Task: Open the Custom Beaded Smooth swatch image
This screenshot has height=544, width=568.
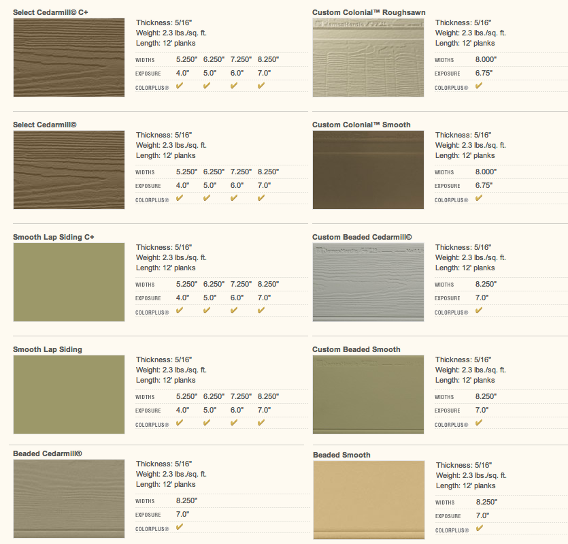Action: (369, 395)
